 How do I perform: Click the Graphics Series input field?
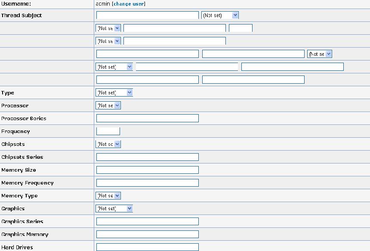pyautogui.click(x=147, y=221)
